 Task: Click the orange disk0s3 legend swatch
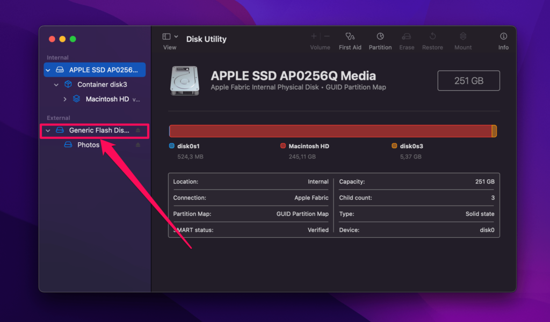[x=394, y=146]
